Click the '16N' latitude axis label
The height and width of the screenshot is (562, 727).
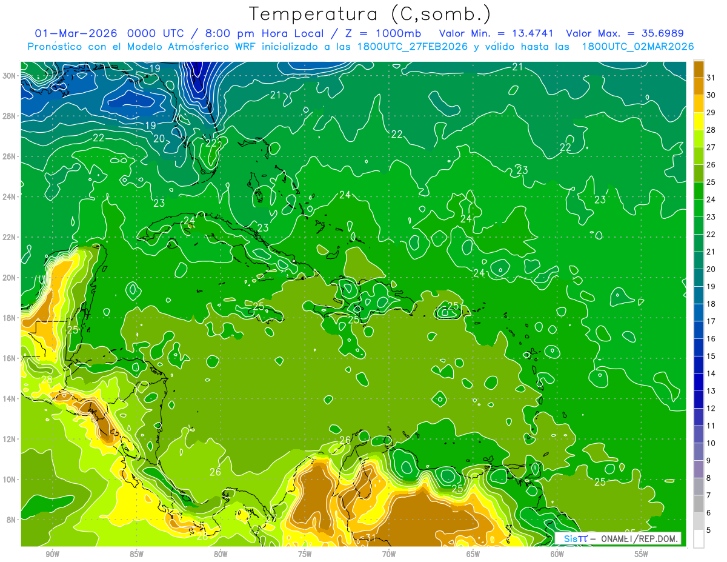coord(9,358)
